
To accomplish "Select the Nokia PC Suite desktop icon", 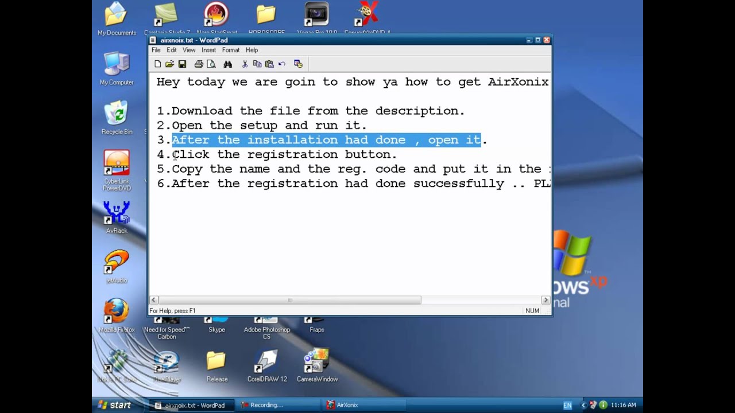I will pyautogui.click(x=117, y=367).
